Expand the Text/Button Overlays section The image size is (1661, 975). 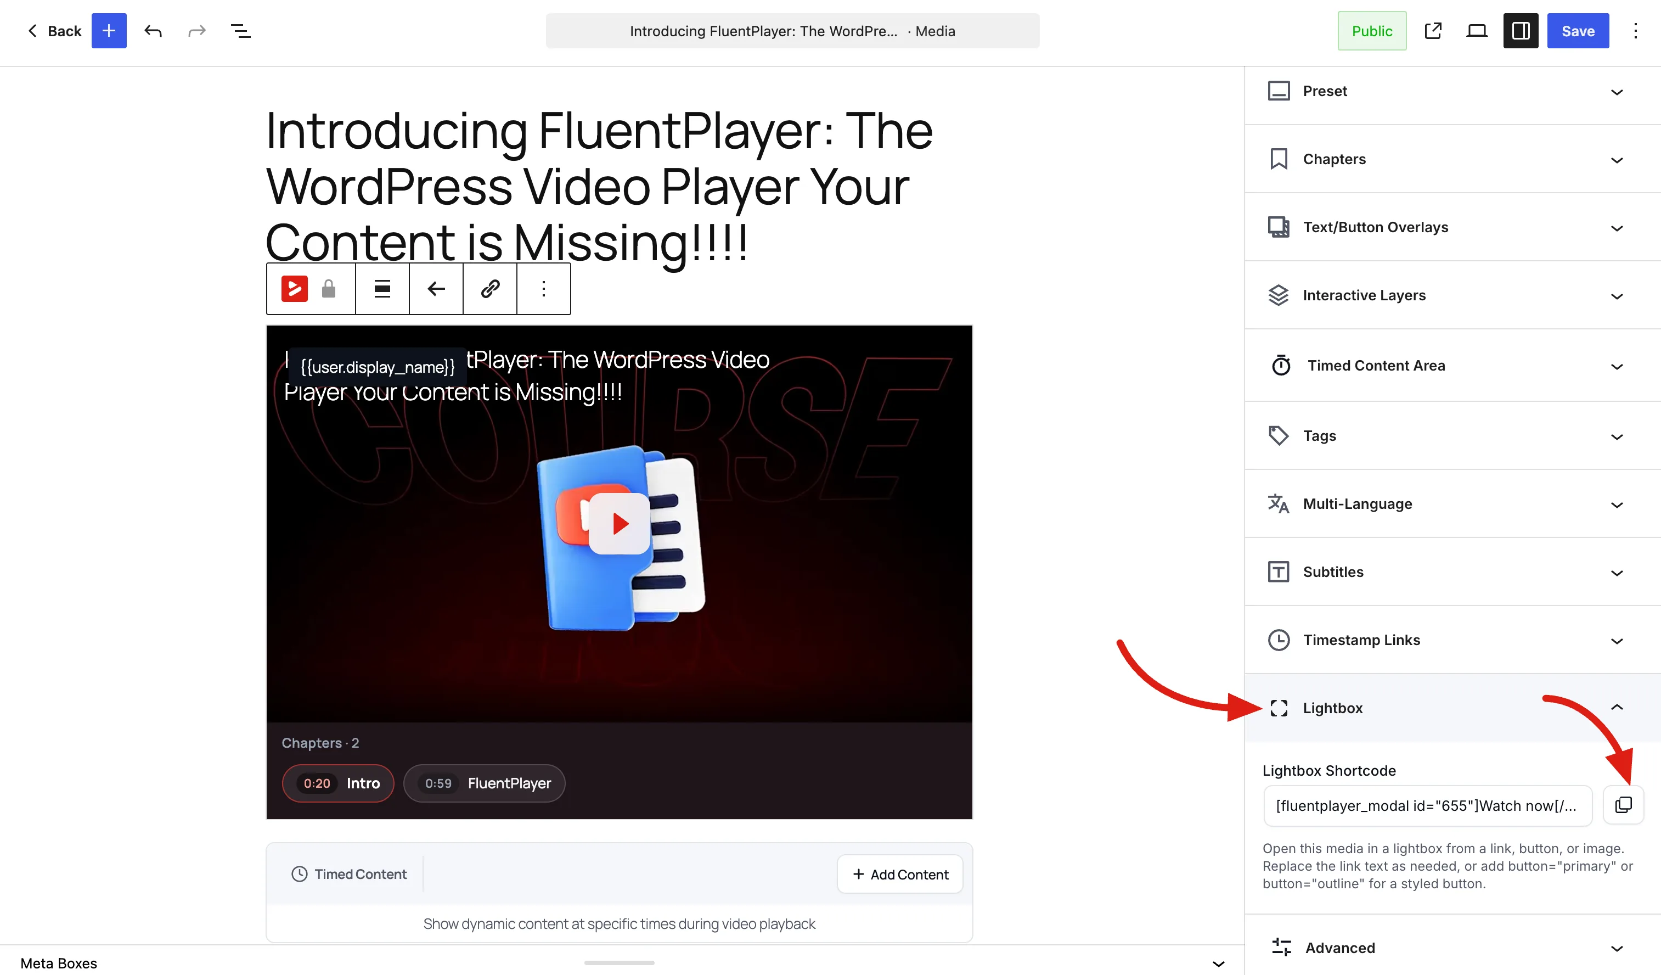(x=1452, y=227)
